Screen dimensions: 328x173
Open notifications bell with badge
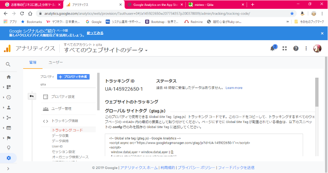pos(273,48)
